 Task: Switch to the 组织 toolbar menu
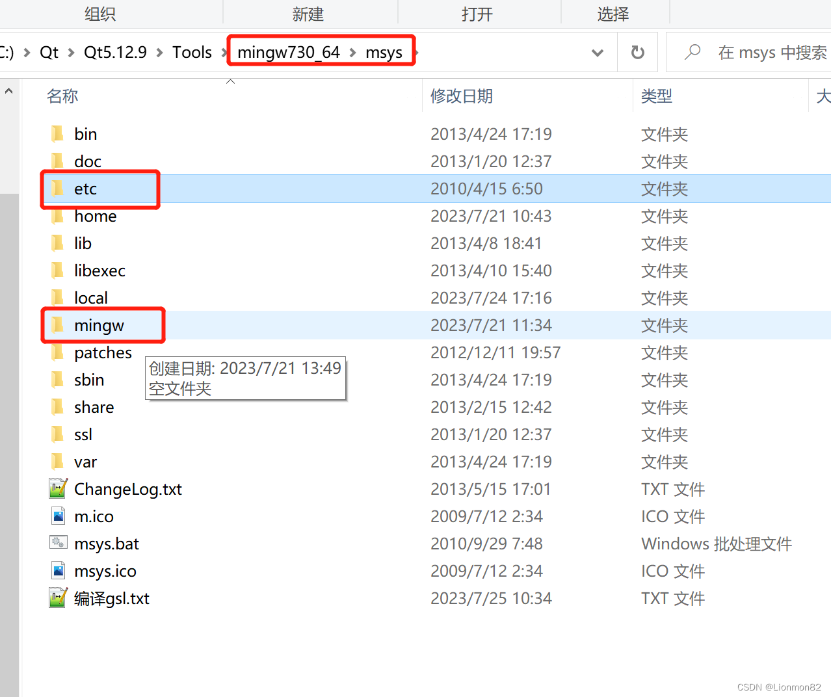click(x=99, y=13)
